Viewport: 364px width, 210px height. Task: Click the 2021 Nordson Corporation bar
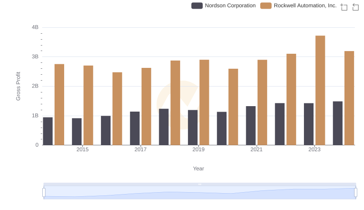(251, 126)
